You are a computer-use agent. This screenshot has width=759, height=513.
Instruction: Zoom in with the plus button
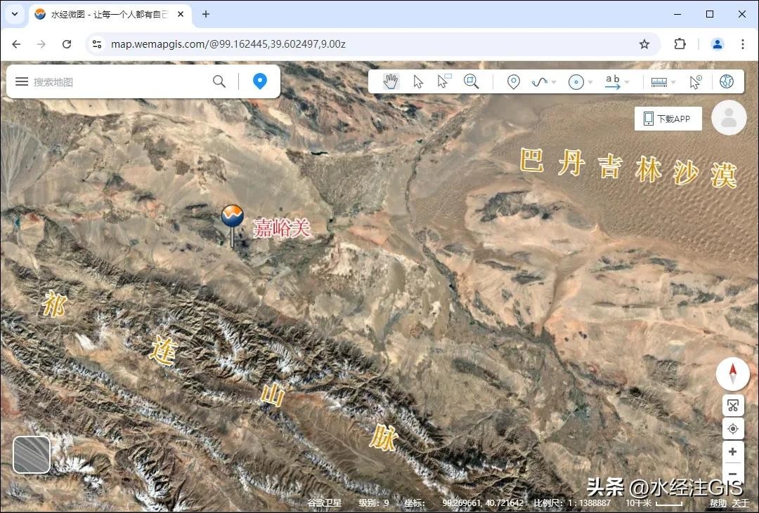coord(732,452)
